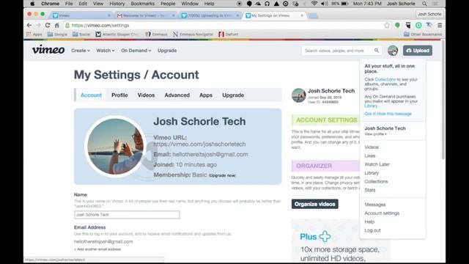Expand the Create dropdown

click(x=81, y=51)
